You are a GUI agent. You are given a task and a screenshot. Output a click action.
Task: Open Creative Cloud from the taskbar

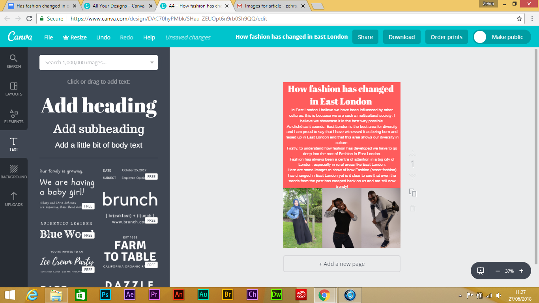pyautogui.click(x=301, y=295)
